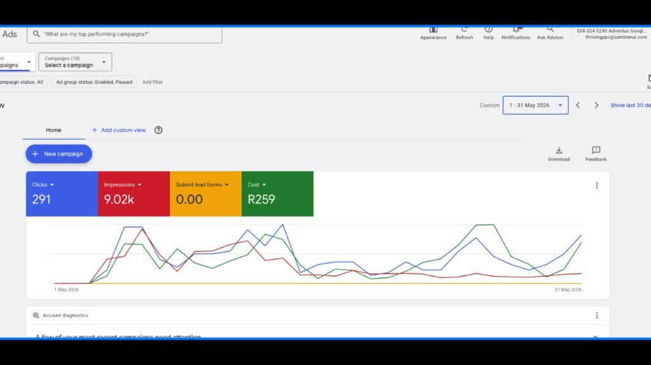Go to the next date range
The image size is (651, 365).
pyautogui.click(x=596, y=105)
